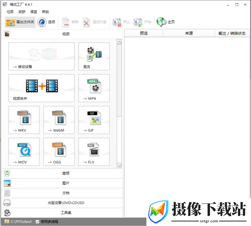Click the 停止 stop button
Image resolution: width=251 pixels, height=226 pixels.
pos(121,22)
